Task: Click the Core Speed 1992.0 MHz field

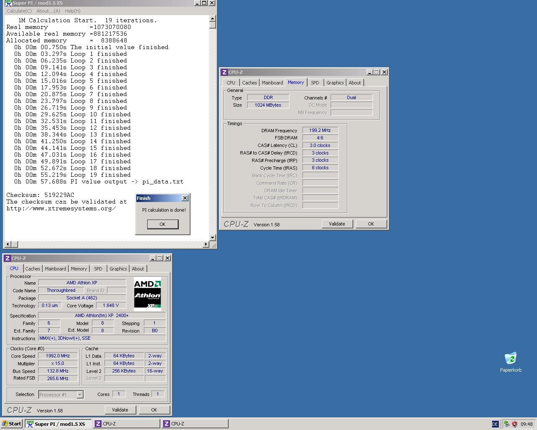Action: (x=58, y=356)
